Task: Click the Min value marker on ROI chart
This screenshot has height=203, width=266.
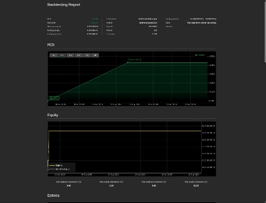Action: point(54,98)
